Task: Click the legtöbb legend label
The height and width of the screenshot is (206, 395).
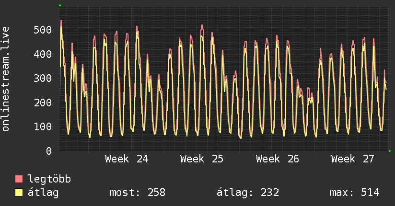Action: point(49,179)
